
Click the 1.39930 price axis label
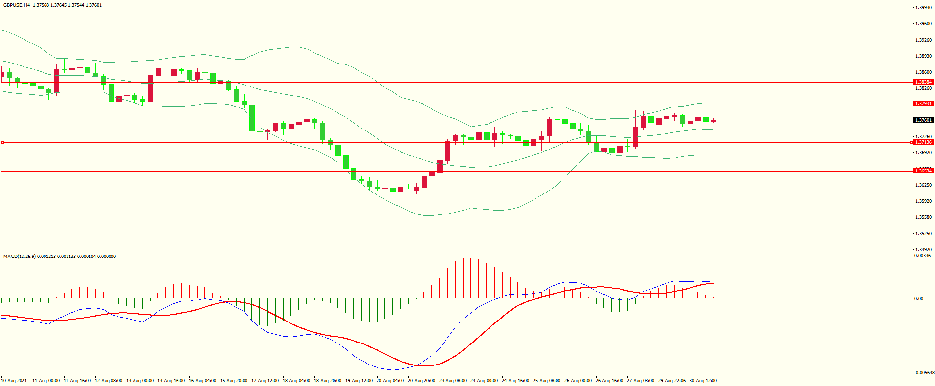point(923,8)
